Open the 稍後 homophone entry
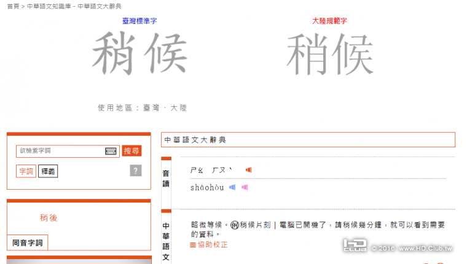The height and width of the screenshot is (264, 467). [x=49, y=218]
